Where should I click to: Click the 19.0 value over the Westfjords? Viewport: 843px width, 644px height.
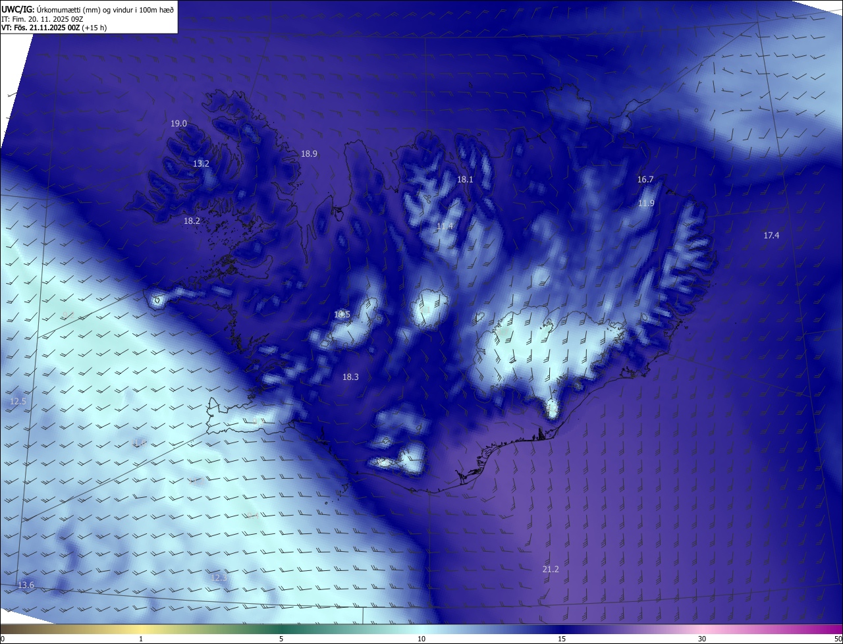[178, 123]
